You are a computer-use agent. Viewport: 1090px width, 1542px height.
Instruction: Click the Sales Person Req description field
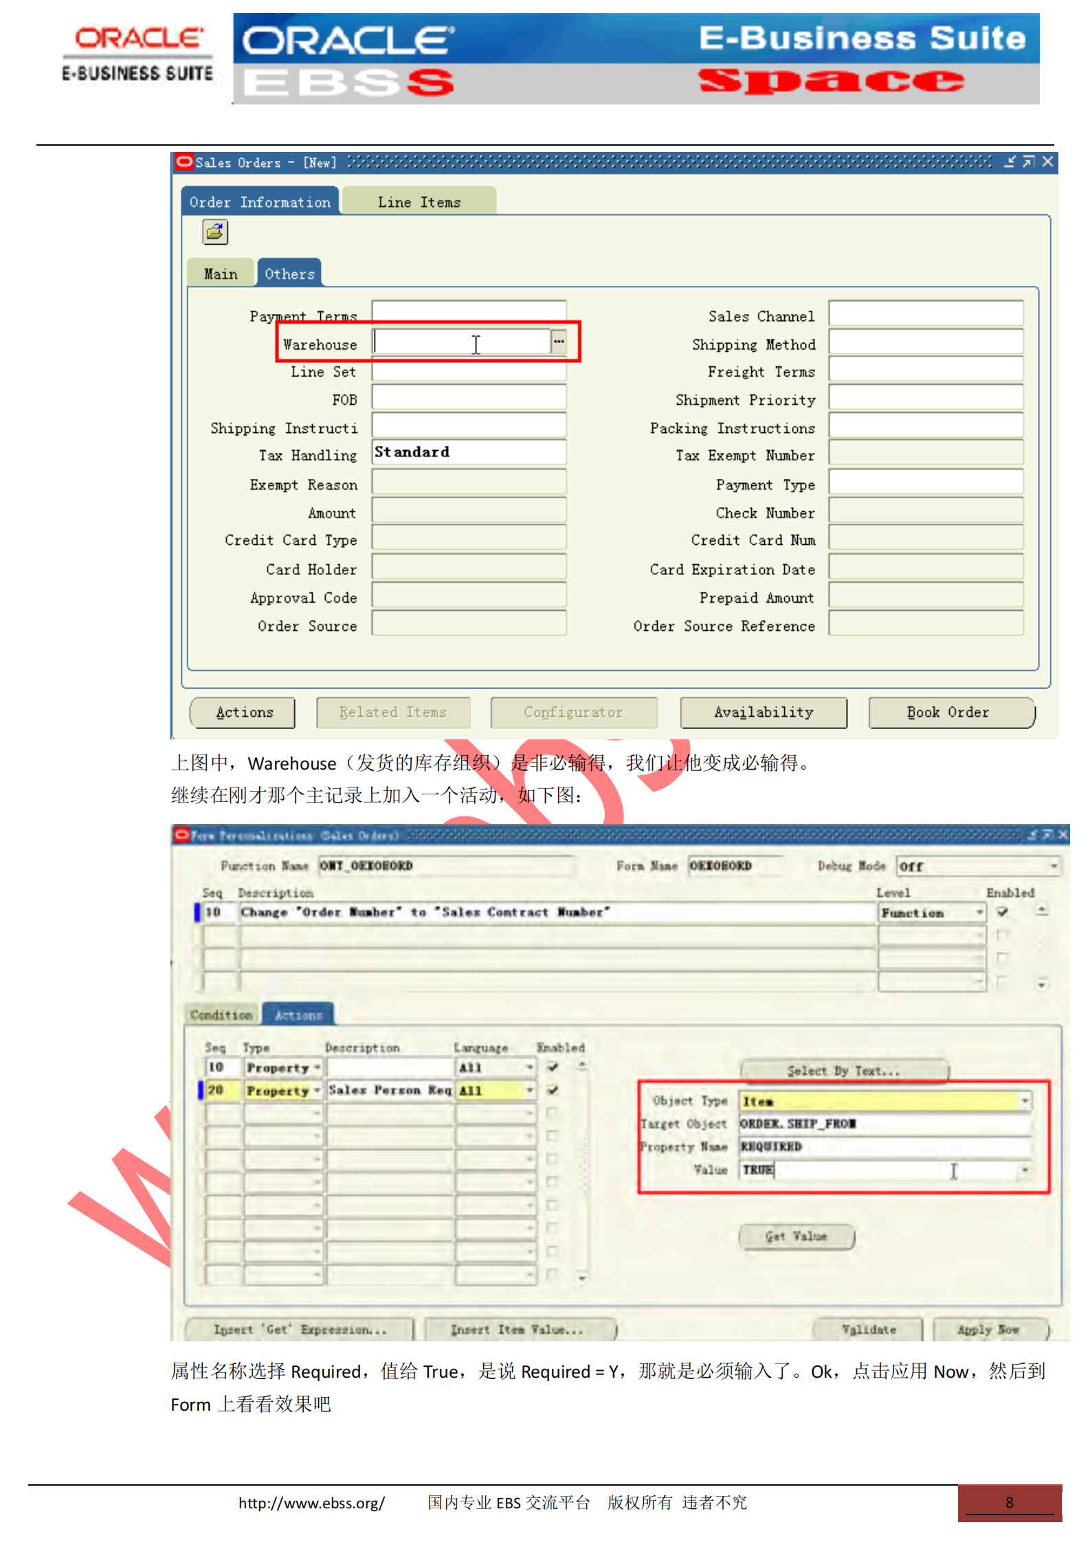(390, 1090)
